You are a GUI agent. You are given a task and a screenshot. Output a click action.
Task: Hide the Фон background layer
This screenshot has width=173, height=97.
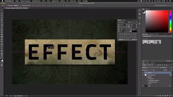pyautogui.click(x=143, y=86)
